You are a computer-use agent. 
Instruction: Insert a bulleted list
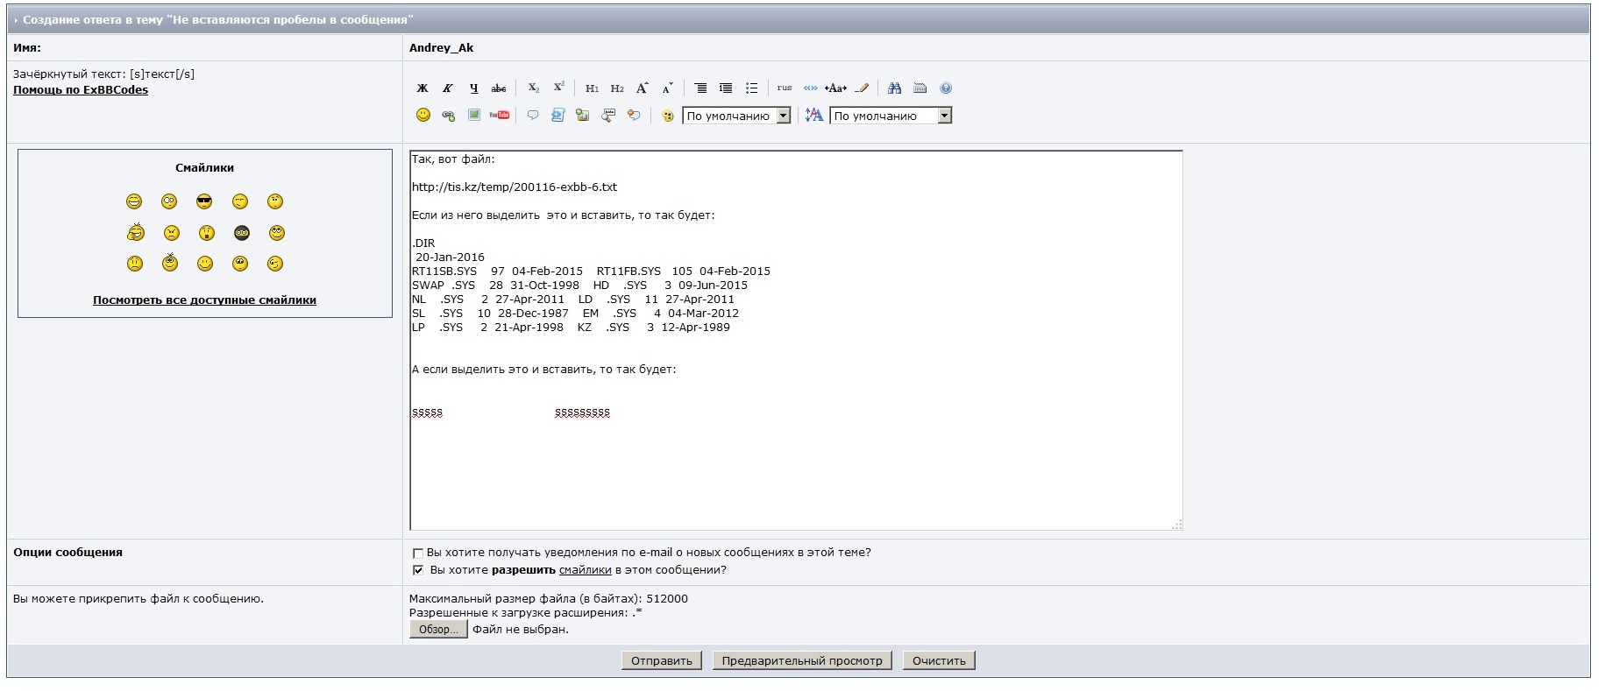[751, 88]
